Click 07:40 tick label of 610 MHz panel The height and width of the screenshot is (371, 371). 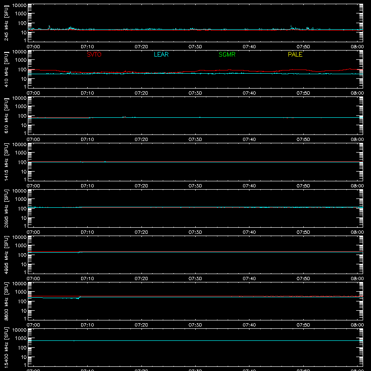tap(249, 140)
